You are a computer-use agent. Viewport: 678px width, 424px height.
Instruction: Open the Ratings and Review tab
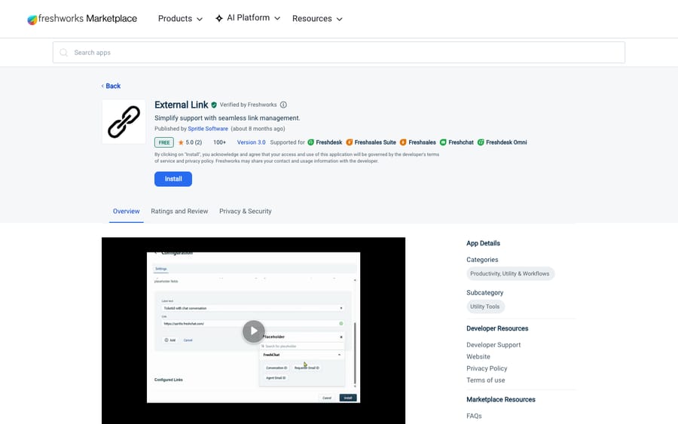coord(179,212)
